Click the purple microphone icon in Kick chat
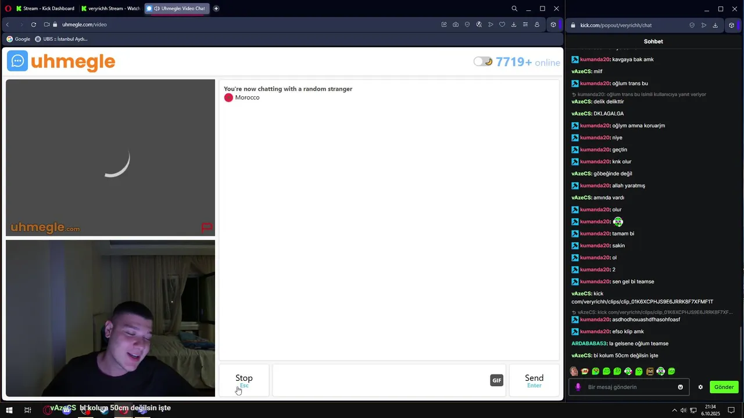Viewport: 744px width, 418px height. click(x=578, y=387)
